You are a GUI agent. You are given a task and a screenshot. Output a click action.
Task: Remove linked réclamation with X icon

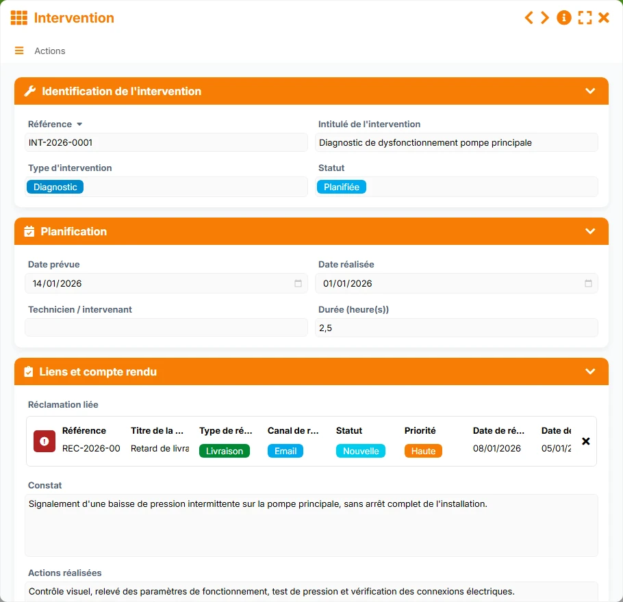(x=585, y=441)
